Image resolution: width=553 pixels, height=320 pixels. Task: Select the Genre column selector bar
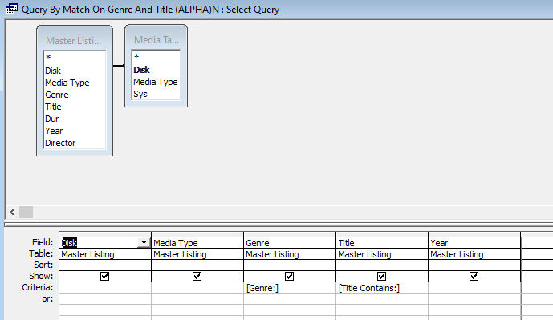tap(290, 234)
